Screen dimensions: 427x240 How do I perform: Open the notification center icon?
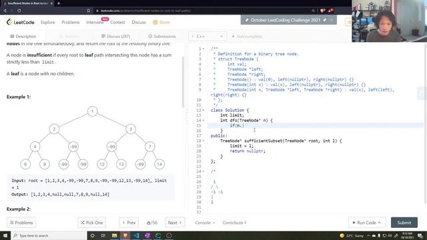tap(420, 235)
